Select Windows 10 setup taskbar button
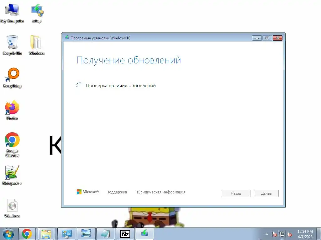 [x=144, y=234]
